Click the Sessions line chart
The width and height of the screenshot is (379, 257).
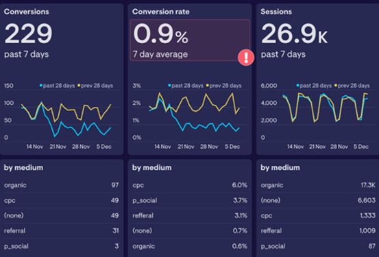(x=325, y=108)
